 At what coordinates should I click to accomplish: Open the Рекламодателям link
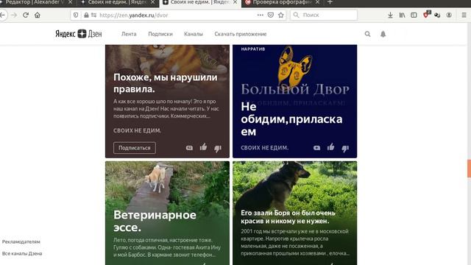point(21,241)
